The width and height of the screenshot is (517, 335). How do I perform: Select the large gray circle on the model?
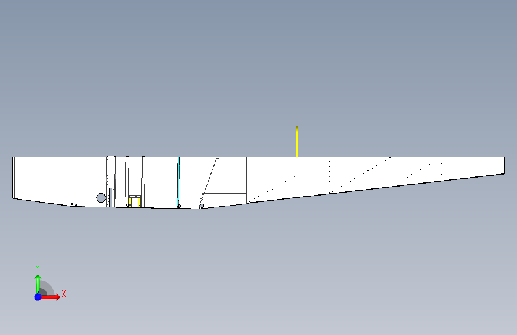[101, 198]
